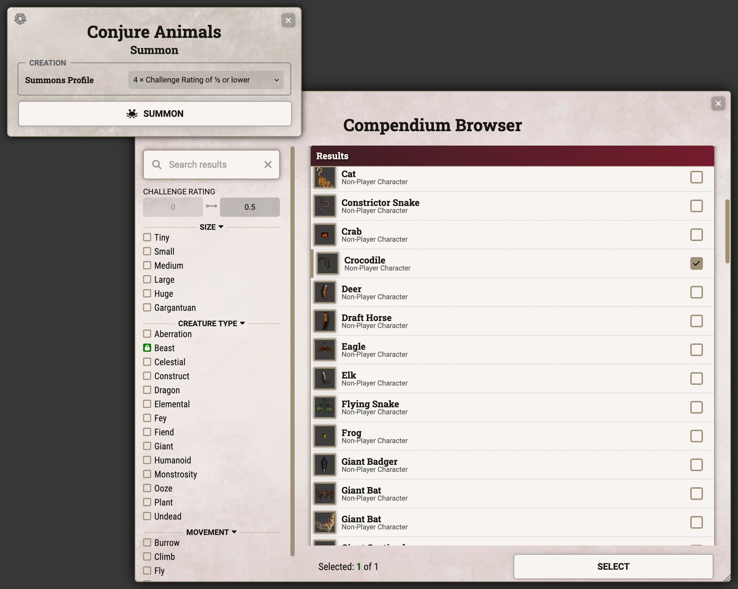This screenshot has width=738, height=589.
Task: Open the Summons Profile dropdown
Action: click(x=206, y=80)
